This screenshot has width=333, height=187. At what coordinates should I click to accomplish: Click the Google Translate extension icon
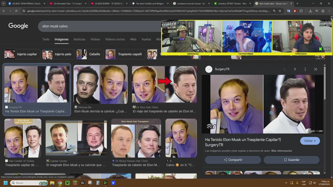tap(289, 11)
